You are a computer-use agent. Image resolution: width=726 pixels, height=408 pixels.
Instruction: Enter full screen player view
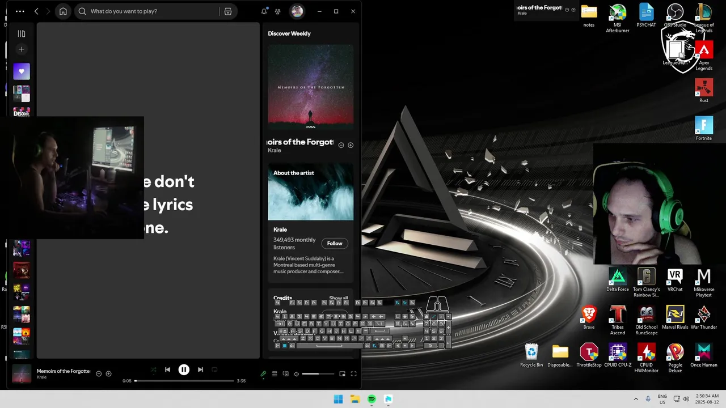pos(353,374)
